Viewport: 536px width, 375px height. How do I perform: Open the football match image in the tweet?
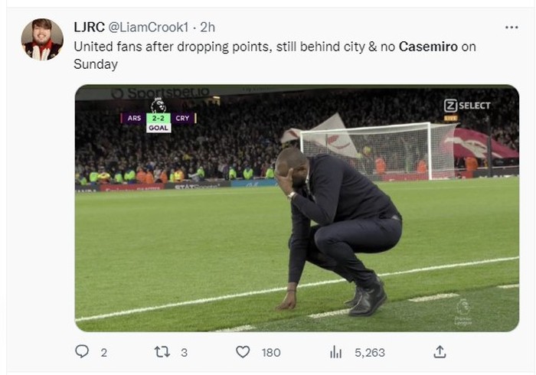pos(296,230)
